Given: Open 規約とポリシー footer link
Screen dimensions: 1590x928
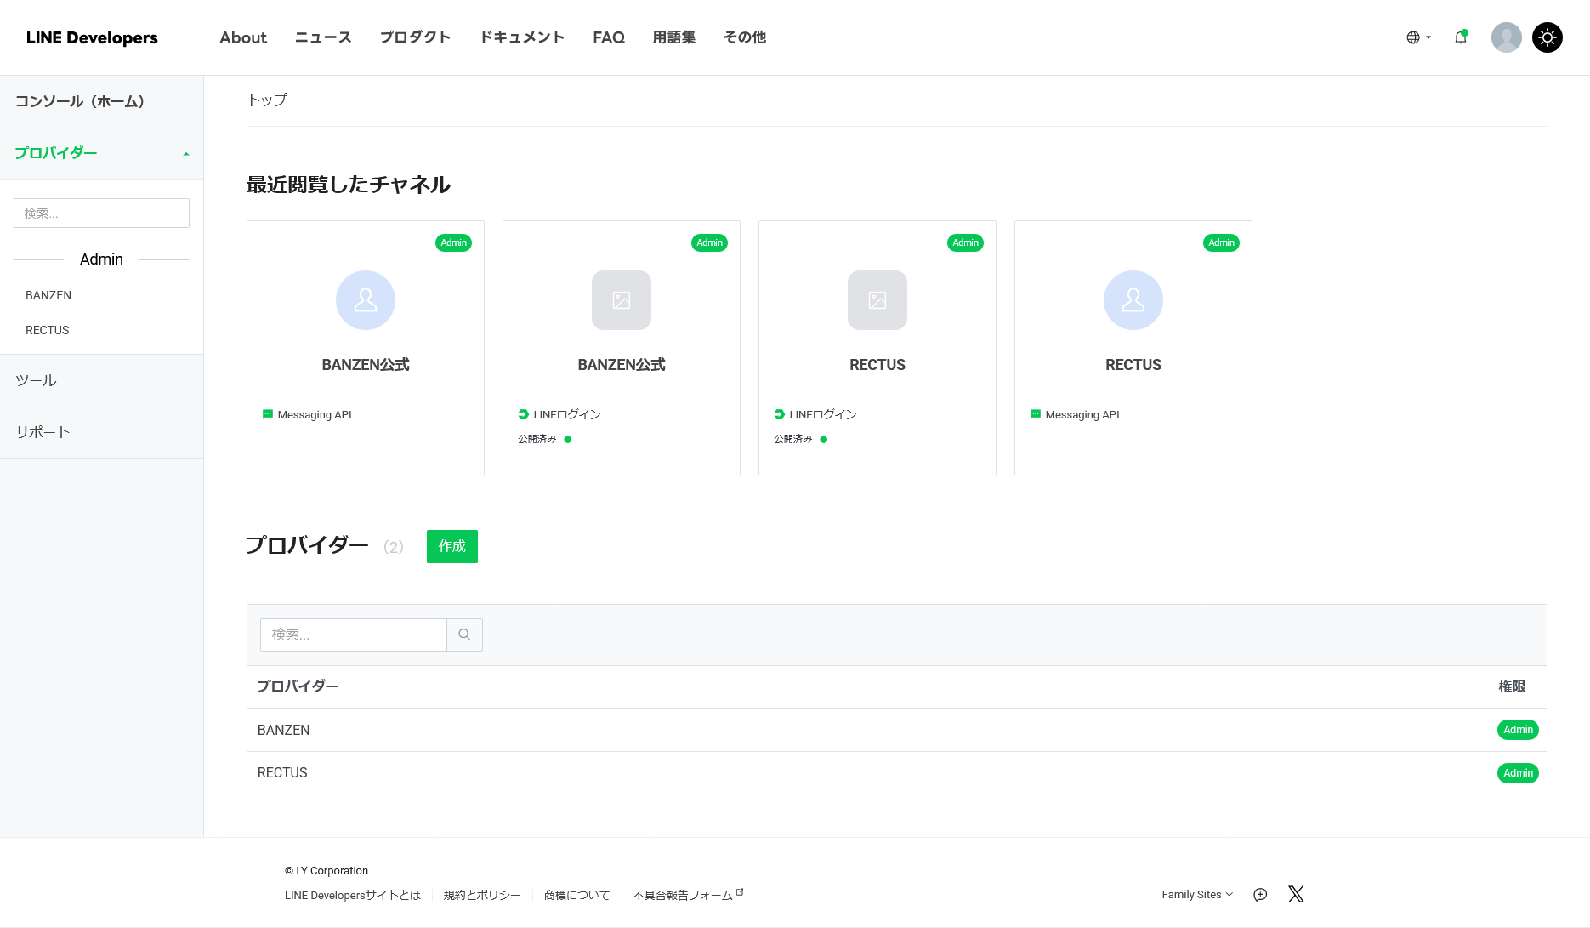Looking at the screenshot, I should click(x=482, y=895).
